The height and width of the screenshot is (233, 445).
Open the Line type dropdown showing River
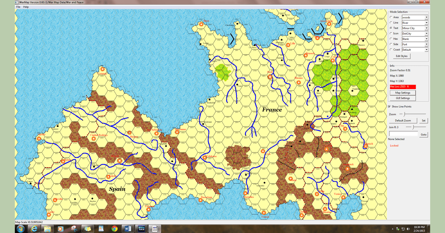(x=415, y=23)
